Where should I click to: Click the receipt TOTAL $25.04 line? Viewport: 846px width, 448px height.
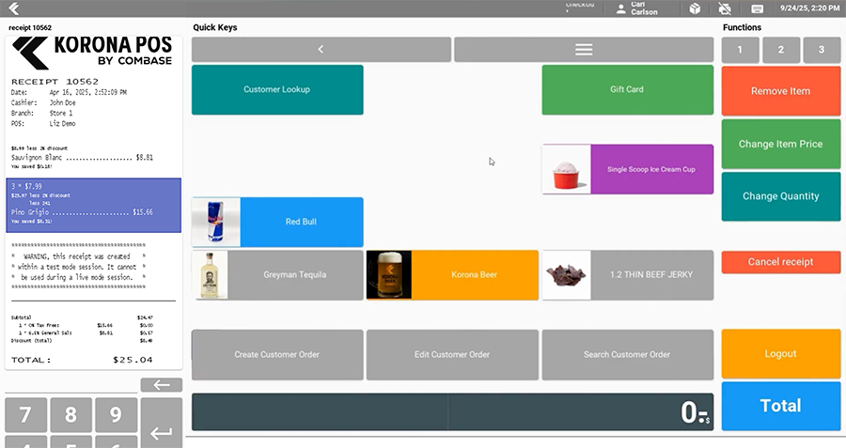tap(82, 360)
